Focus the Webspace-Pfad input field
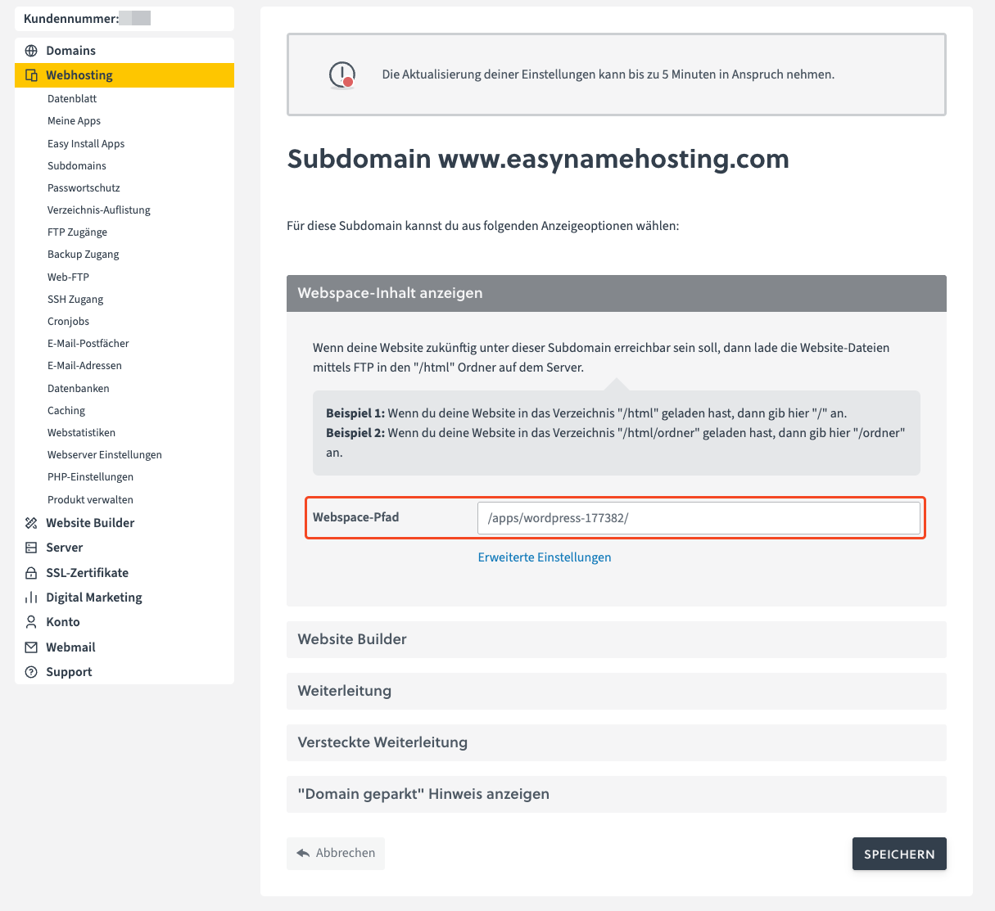Image resolution: width=995 pixels, height=911 pixels. 698,518
